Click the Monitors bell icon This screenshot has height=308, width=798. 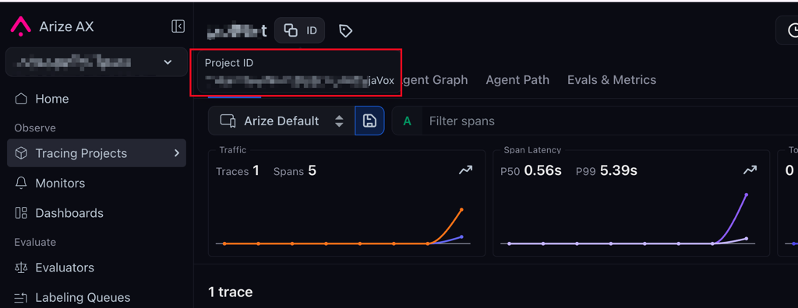pyautogui.click(x=21, y=183)
